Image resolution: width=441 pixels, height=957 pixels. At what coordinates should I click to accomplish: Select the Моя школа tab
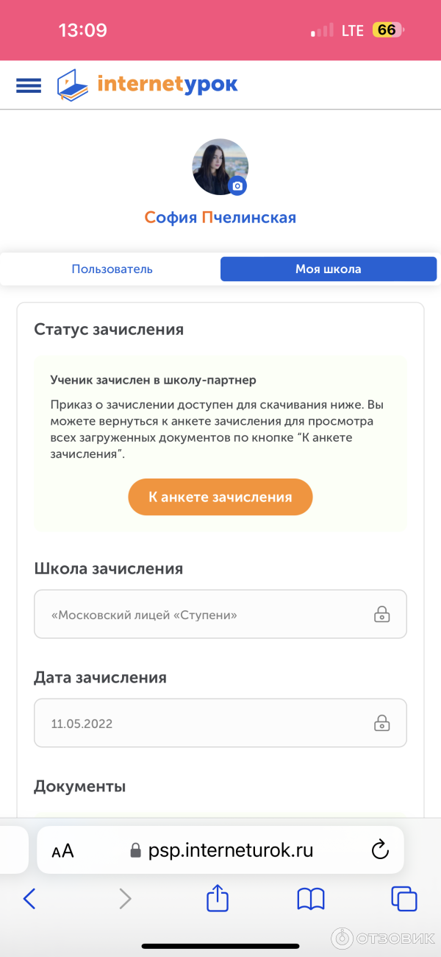328,269
